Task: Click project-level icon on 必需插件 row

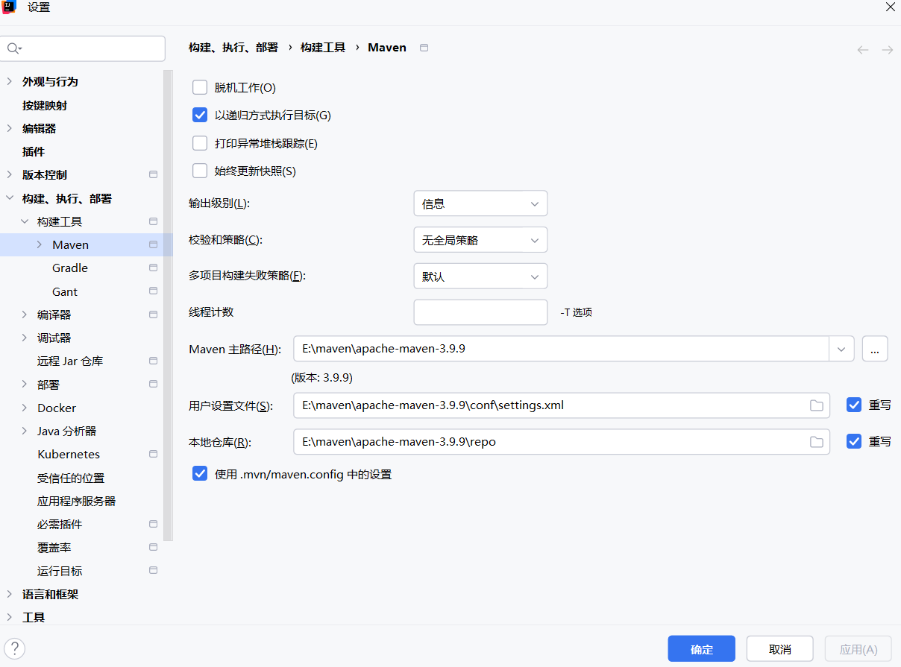Action: (x=154, y=524)
